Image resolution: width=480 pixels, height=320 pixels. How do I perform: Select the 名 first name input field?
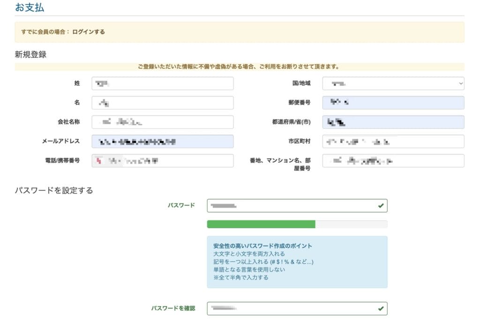[x=162, y=103]
